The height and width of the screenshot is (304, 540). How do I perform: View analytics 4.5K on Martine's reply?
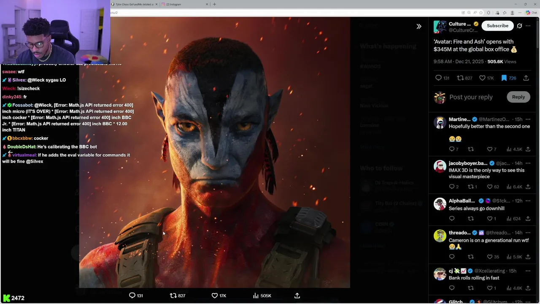pyautogui.click(x=514, y=149)
